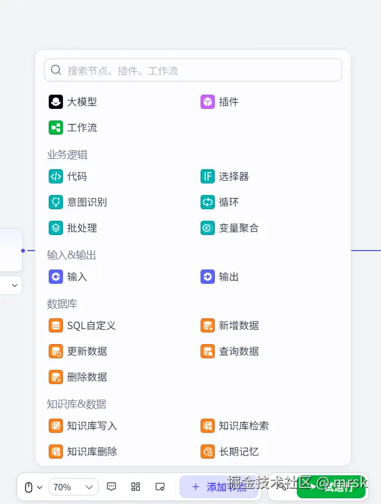Click the search nodes input field
381x504 pixels.
(x=193, y=69)
